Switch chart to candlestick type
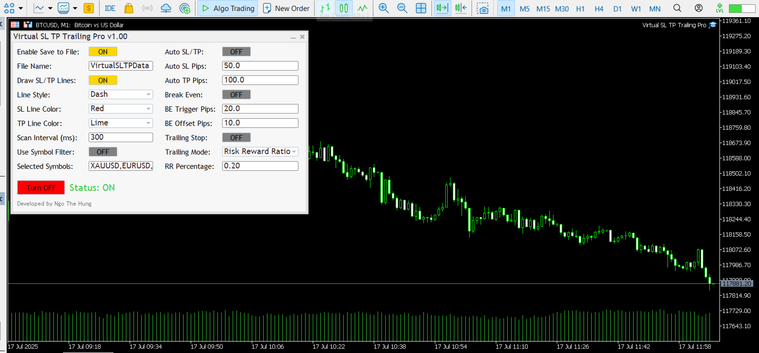This screenshot has width=759, height=353. tap(344, 8)
